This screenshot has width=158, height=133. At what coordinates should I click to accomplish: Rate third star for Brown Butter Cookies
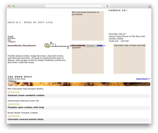point(14,116)
